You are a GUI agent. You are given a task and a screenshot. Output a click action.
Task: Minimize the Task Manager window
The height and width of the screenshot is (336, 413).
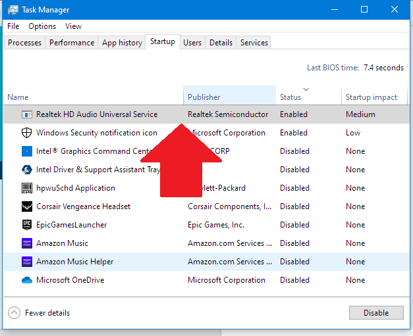(335, 10)
